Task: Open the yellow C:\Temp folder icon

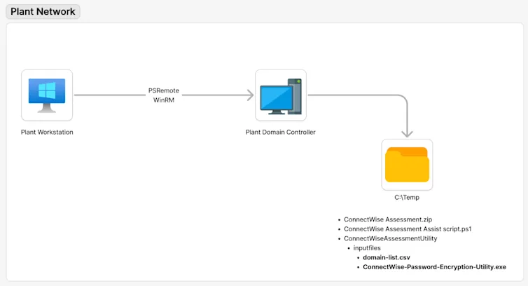Action: [407, 165]
